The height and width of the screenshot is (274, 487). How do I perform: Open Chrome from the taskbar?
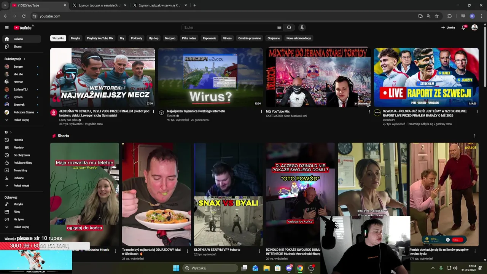pyautogui.click(x=300, y=268)
